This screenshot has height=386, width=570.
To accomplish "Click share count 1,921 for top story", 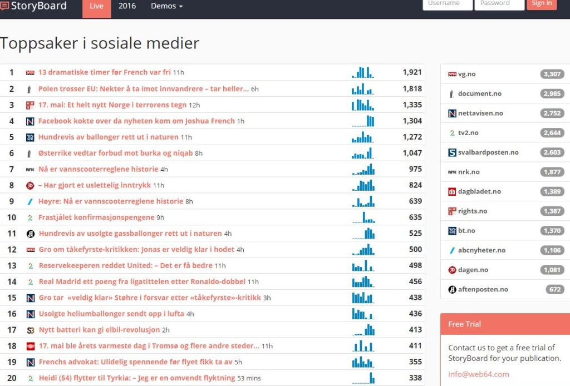I will [412, 72].
